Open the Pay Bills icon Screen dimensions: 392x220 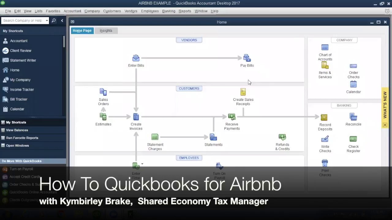pyautogui.click(x=247, y=58)
